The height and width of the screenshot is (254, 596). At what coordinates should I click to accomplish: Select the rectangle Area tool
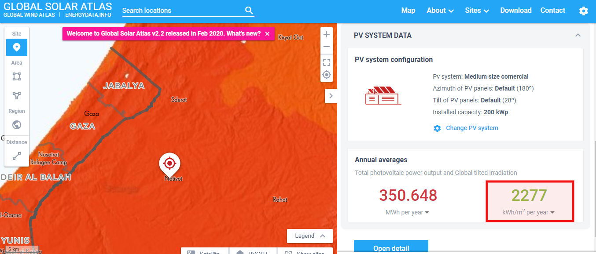tap(17, 76)
